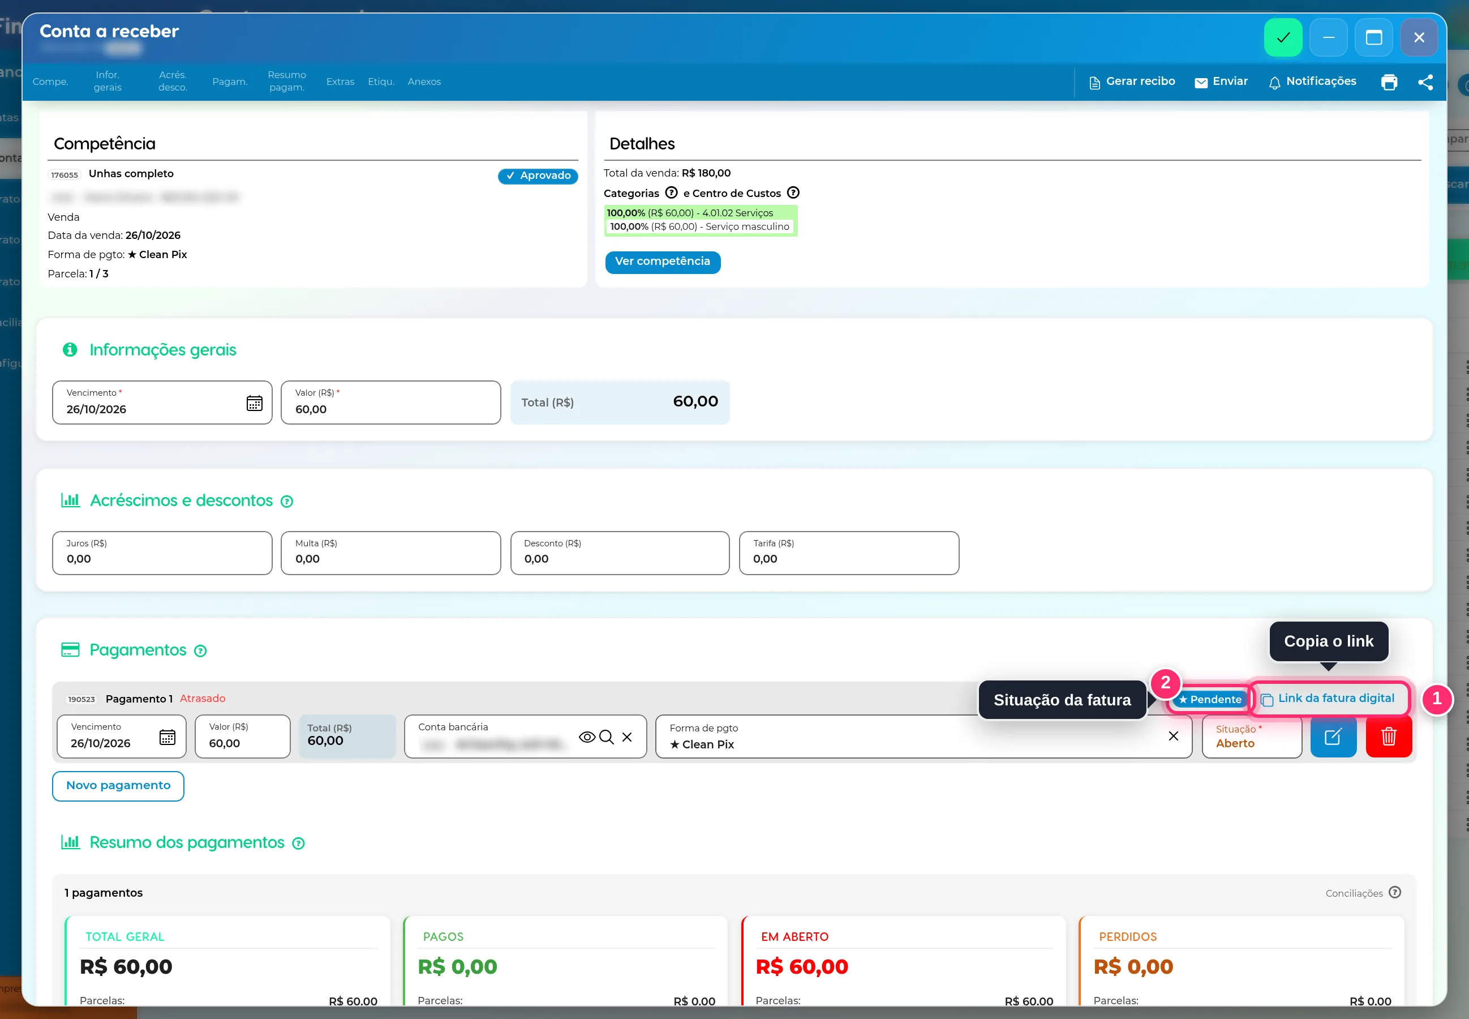The width and height of the screenshot is (1469, 1019).
Task: Click the green checkmark save icon
Action: click(x=1283, y=38)
